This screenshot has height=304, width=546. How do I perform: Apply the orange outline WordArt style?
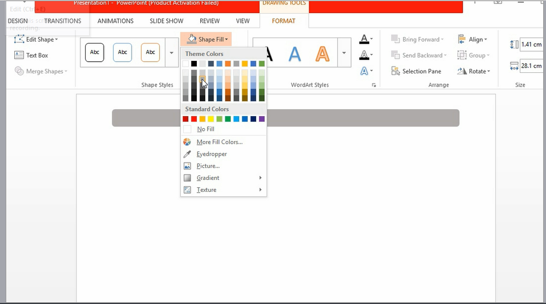coord(322,54)
